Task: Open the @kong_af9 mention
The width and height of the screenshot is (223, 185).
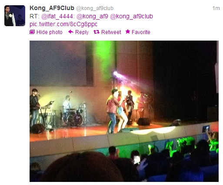Action: [x=92, y=17]
